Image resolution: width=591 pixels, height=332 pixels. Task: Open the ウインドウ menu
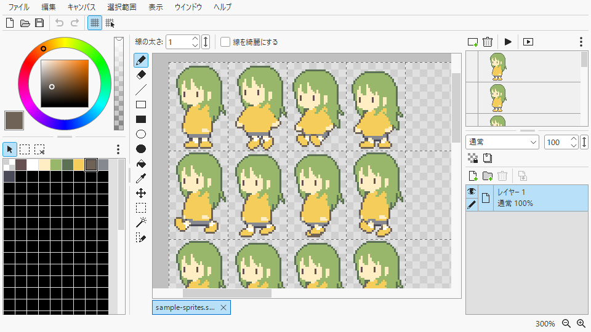188,7
